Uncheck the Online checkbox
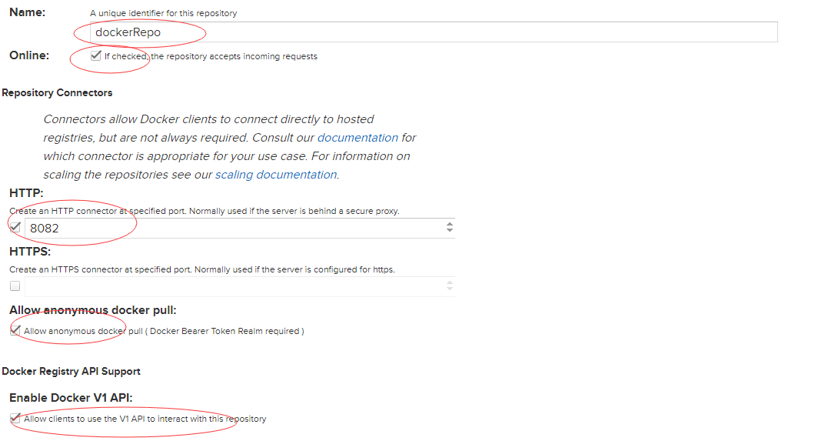This screenshot has height=441, width=835. coord(95,55)
